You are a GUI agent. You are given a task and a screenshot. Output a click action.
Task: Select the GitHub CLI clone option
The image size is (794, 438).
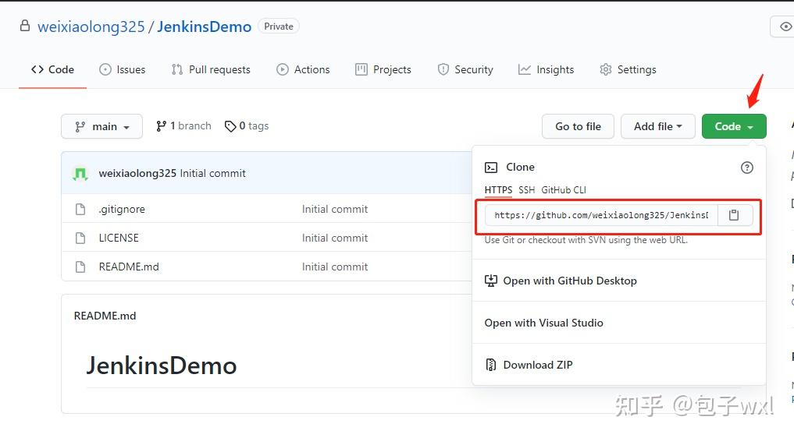[x=564, y=189]
